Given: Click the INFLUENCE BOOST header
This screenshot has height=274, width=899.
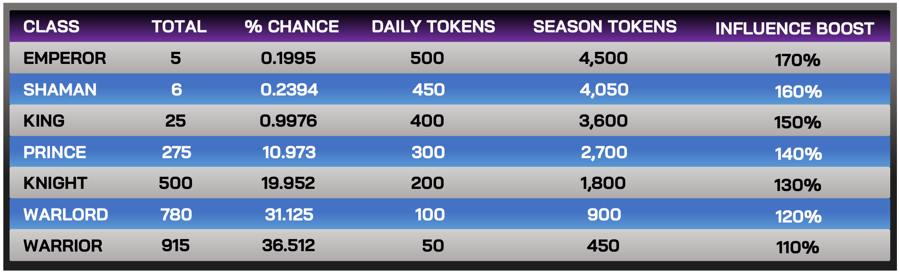Looking at the screenshot, I should [x=794, y=29].
